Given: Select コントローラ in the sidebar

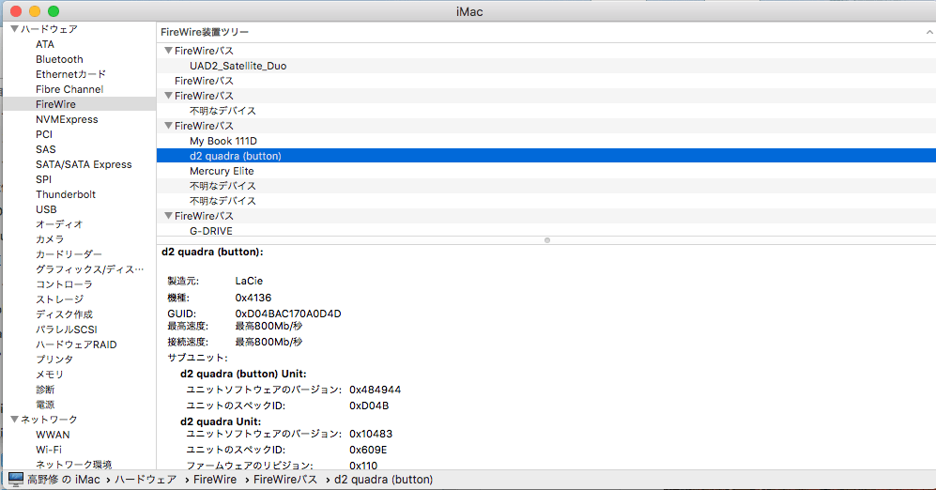Looking at the screenshot, I should pos(64,284).
